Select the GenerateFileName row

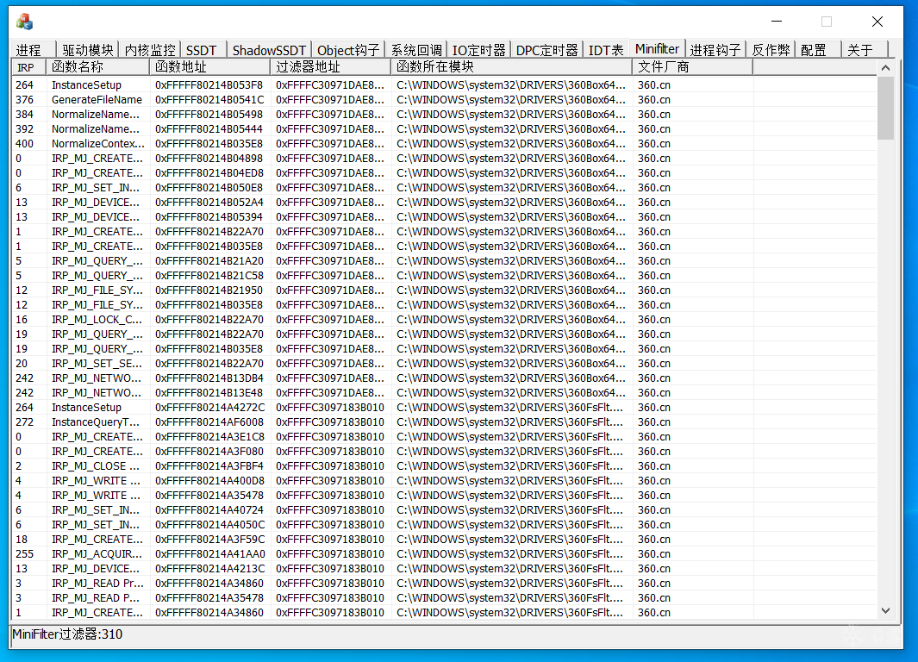point(444,99)
